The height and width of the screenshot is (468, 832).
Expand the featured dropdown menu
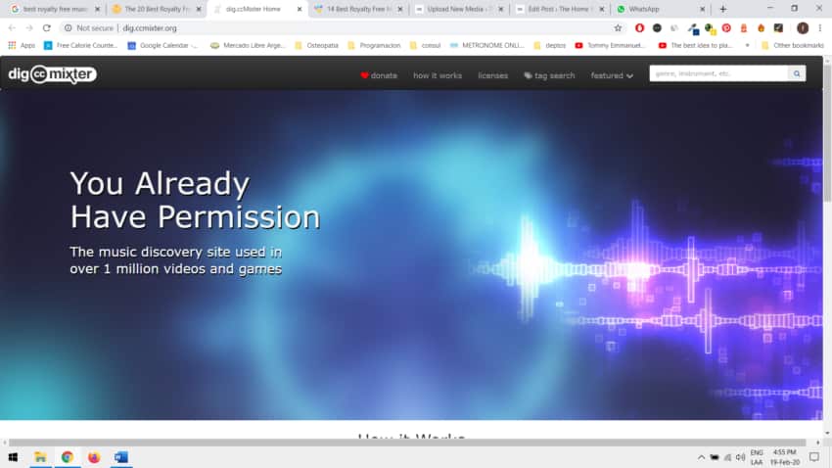tap(612, 75)
